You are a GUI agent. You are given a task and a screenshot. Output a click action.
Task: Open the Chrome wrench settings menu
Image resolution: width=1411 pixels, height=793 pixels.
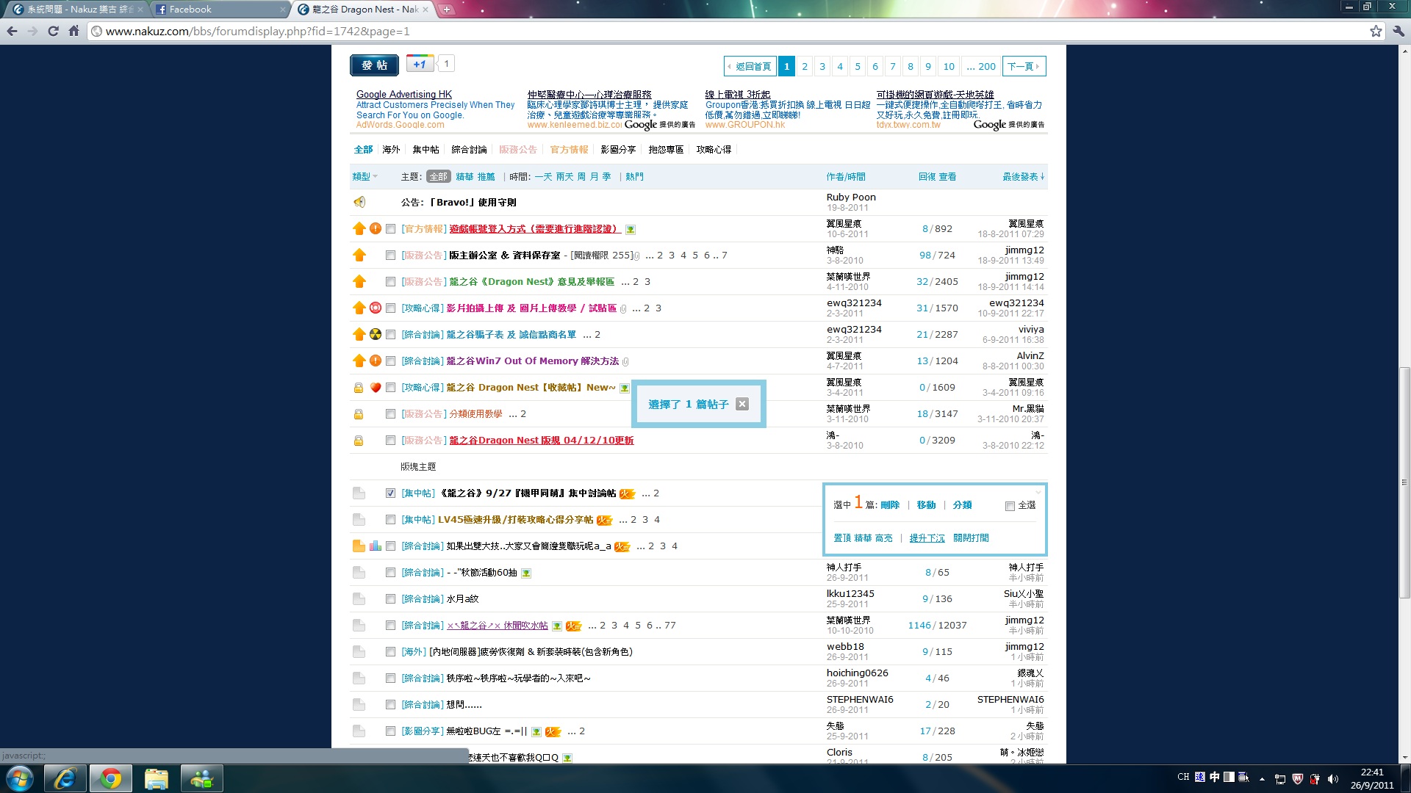1399,31
